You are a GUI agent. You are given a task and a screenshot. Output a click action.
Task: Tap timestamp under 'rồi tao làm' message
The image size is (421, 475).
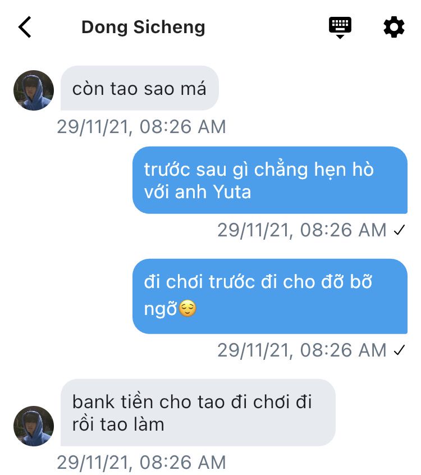[x=141, y=462]
